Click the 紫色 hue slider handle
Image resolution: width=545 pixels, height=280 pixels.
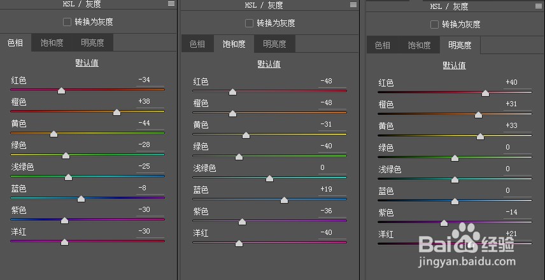click(64, 220)
